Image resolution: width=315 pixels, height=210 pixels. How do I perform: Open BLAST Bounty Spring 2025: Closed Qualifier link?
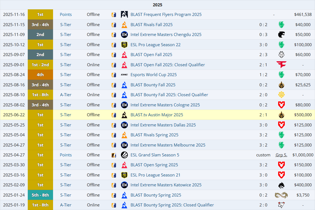pyautogui.click(x=172, y=205)
